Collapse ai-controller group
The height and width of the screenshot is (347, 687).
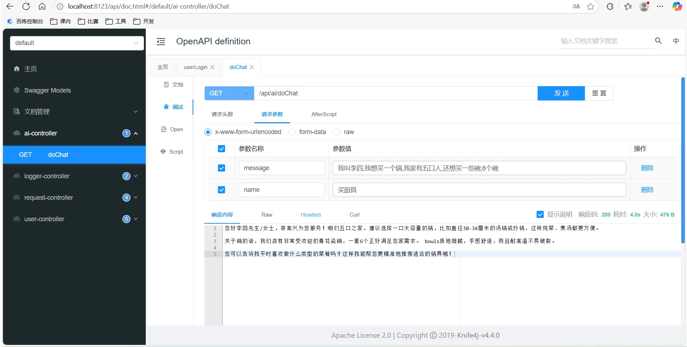click(74, 133)
